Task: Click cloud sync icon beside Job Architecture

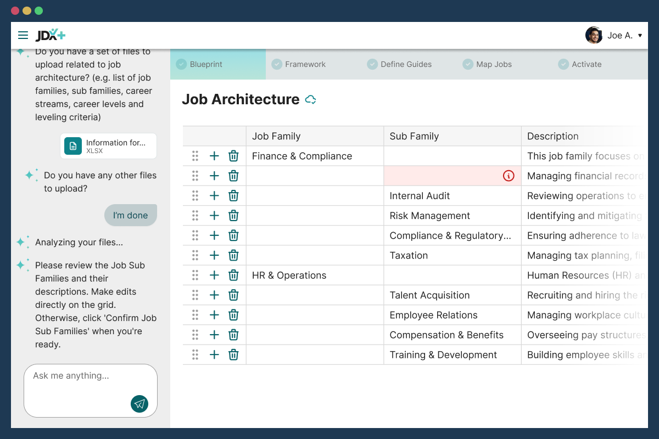Action: [x=311, y=99]
